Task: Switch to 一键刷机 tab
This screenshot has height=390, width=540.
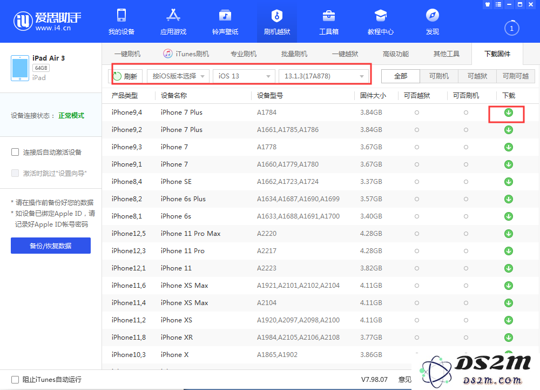Action: pos(127,54)
